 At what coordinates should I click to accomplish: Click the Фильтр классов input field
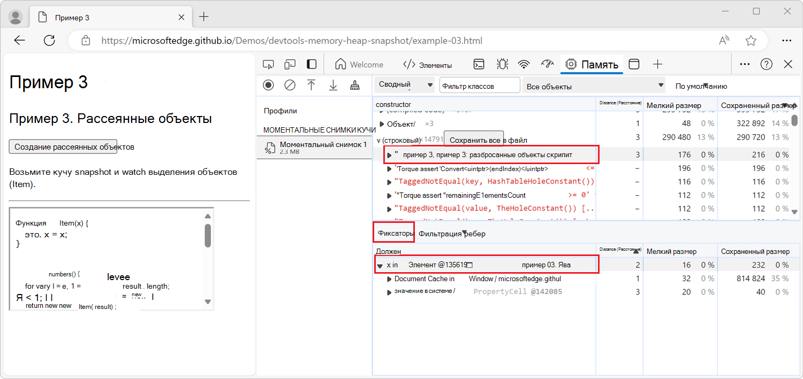480,86
